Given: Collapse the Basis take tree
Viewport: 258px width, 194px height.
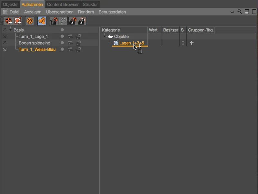Looking at the screenshot, I should click(x=11, y=30).
